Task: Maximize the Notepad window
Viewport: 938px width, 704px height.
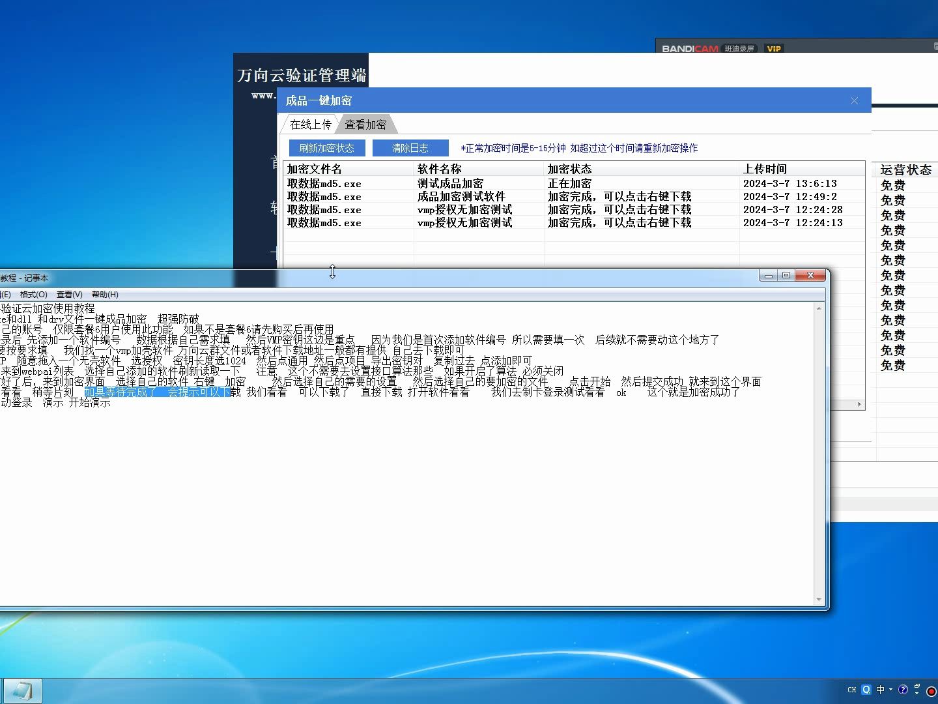Action: pos(786,276)
